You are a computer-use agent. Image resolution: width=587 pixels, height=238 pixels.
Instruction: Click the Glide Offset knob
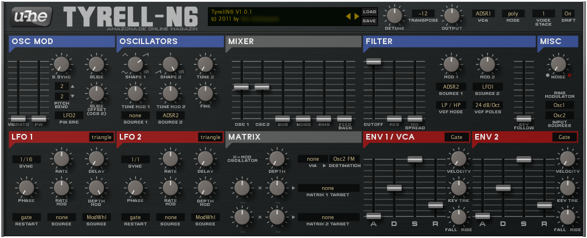[96, 93]
